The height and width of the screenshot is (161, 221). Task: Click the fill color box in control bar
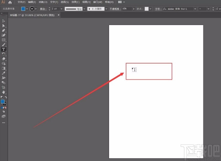(x=23, y=9)
